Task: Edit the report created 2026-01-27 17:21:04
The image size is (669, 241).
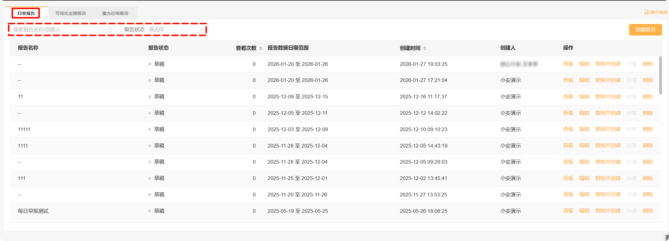Action: (584, 80)
